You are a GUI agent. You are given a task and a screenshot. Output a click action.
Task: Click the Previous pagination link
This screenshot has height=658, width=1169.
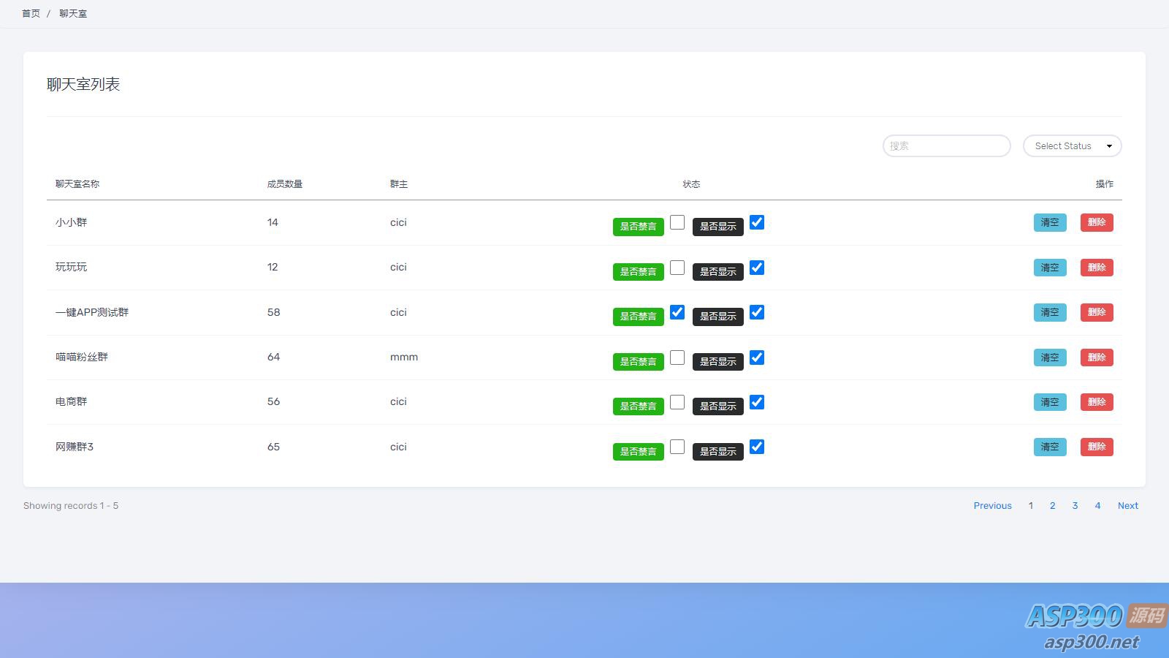coord(992,506)
